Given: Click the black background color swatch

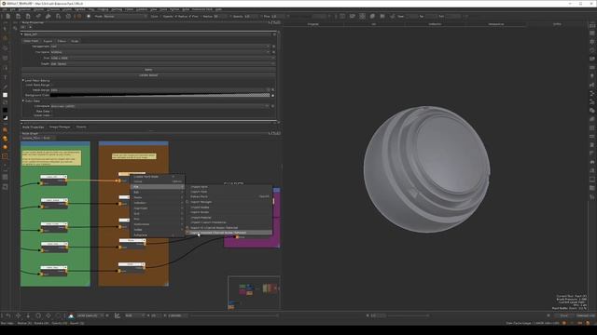Looking at the screenshot, I should click(x=5, y=110).
